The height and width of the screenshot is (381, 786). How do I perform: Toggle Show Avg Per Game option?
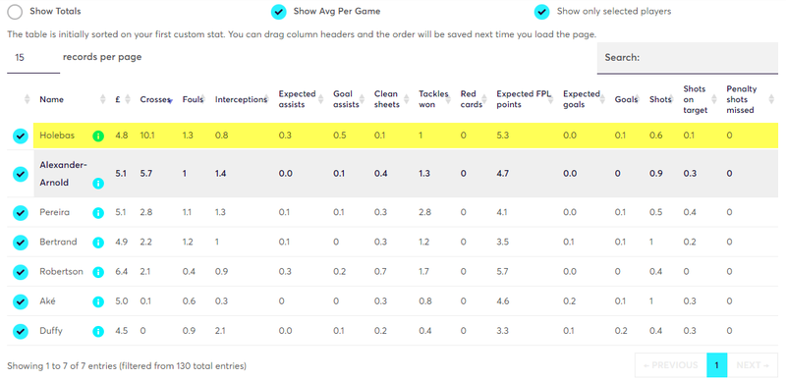point(279,12)
